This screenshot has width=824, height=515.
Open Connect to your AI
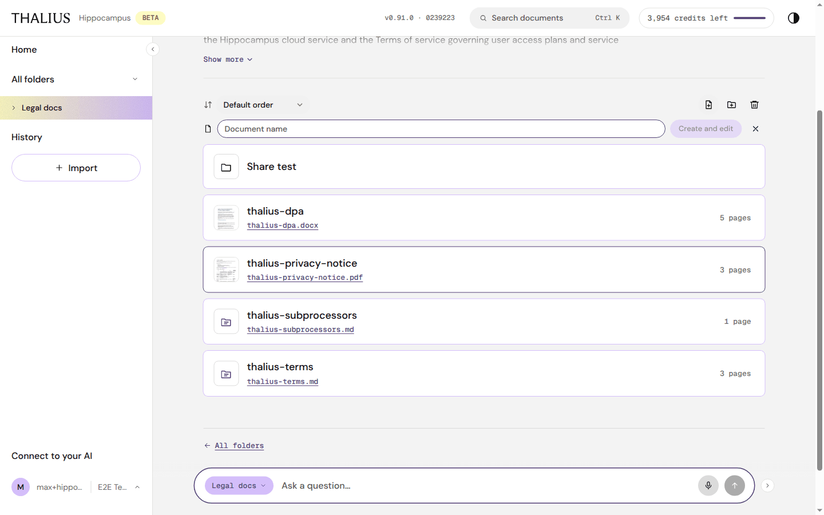pyautogui.click(x=51, y=456)
